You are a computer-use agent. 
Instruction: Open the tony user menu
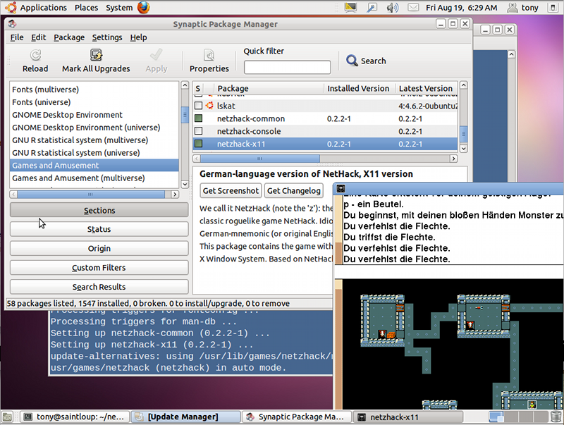523,8
